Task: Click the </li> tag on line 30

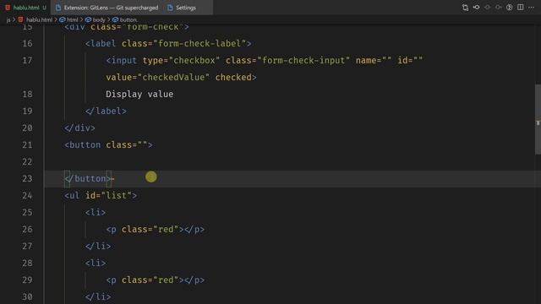Action: pos(98,296)
